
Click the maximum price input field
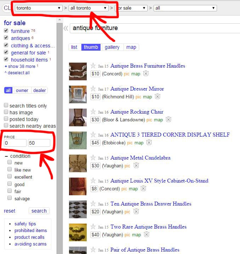point(39,143)
